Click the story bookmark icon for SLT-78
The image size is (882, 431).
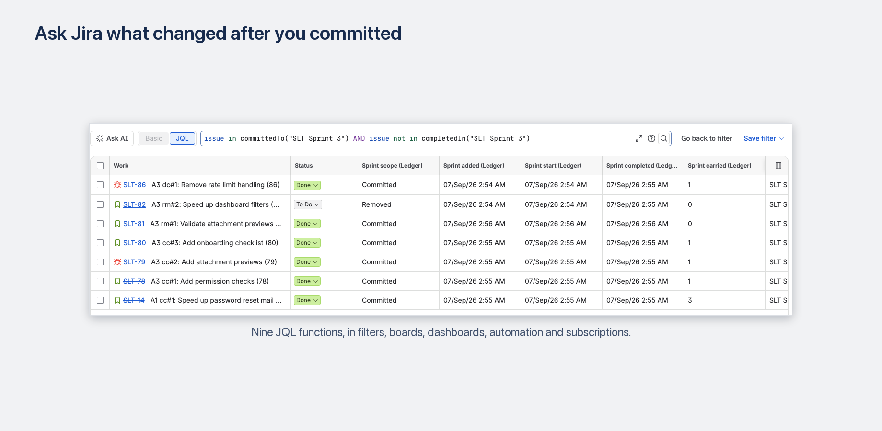pyautogui.click(x=117, y=281)
